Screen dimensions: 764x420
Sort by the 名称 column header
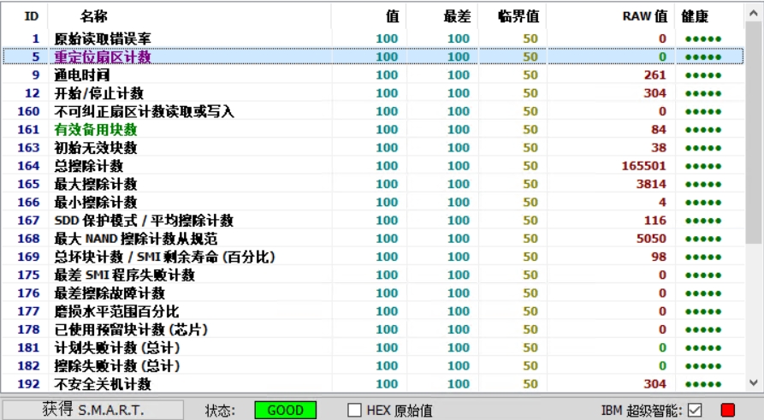(94, 15)
